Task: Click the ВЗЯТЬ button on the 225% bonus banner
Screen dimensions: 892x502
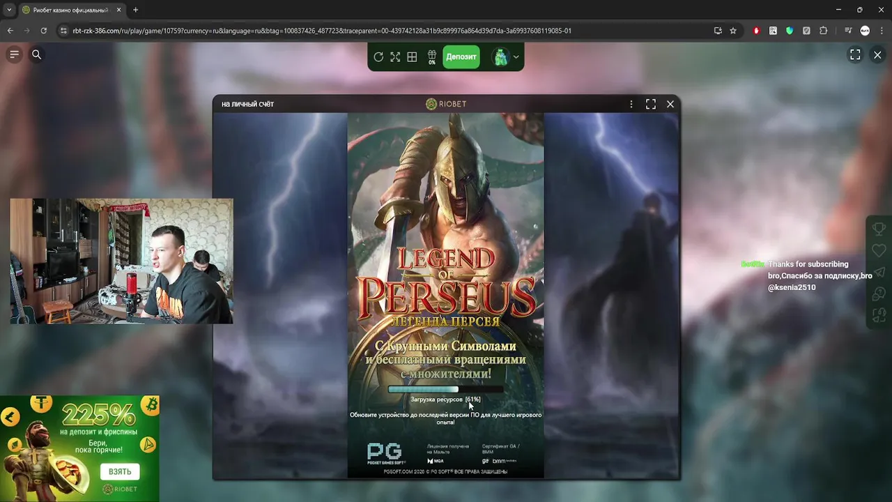Action: (120, 471)
